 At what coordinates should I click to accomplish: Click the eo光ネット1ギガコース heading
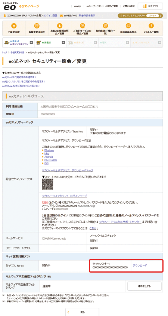pos(26,96)
